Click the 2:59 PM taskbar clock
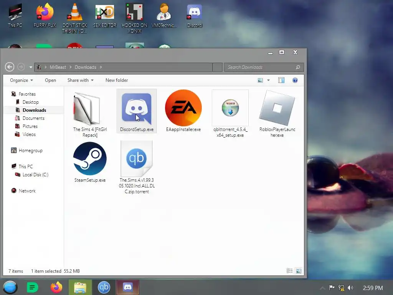The image size is (393, 295). [373, 288]
